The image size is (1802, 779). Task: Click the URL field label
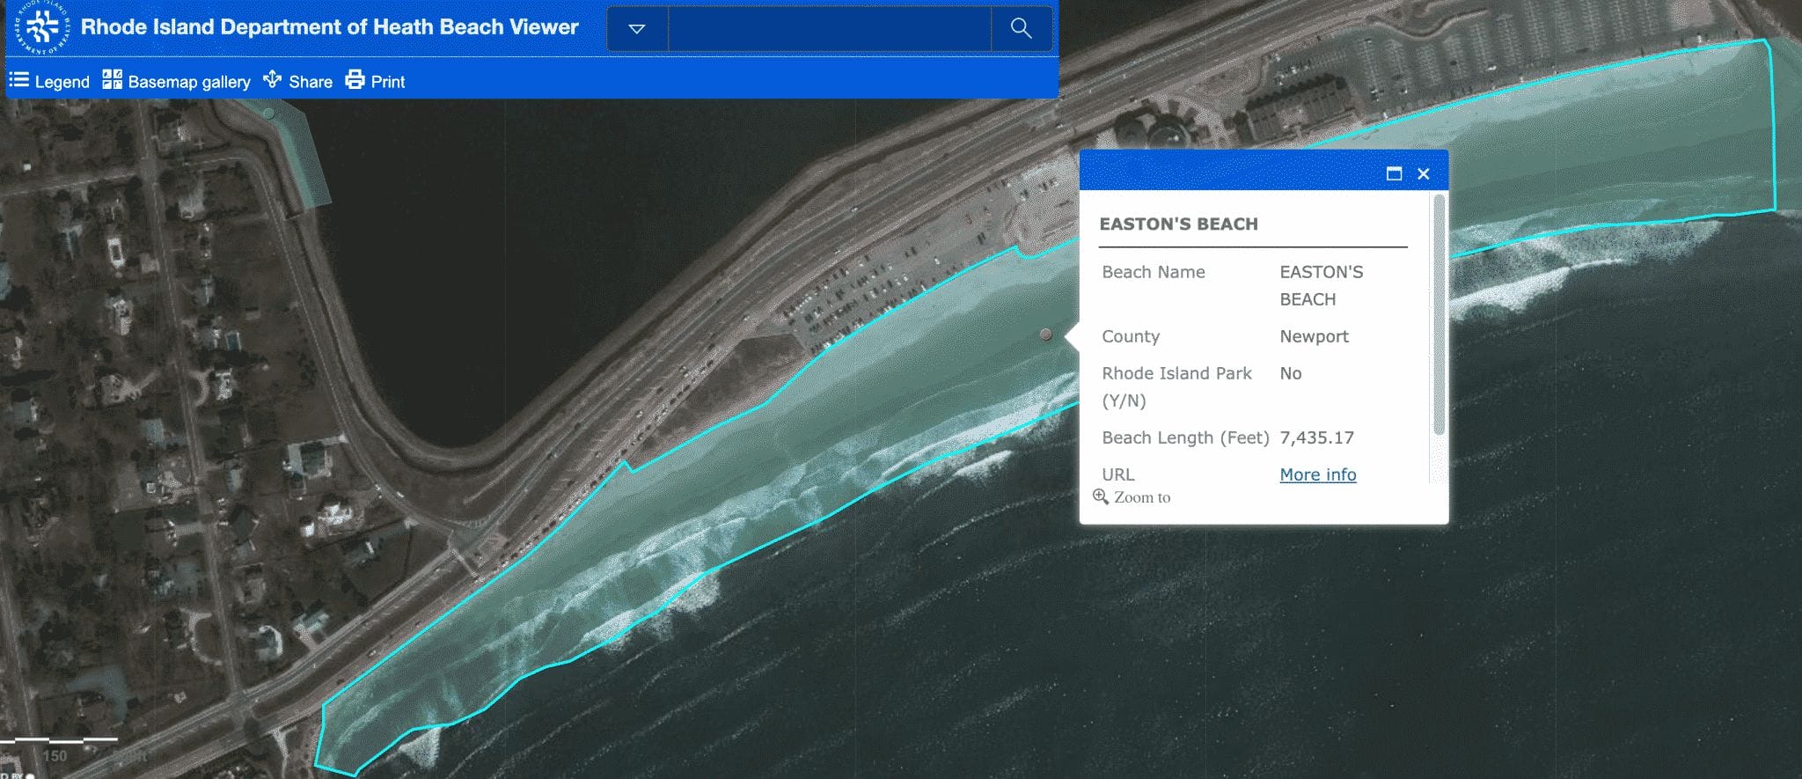1117,474
